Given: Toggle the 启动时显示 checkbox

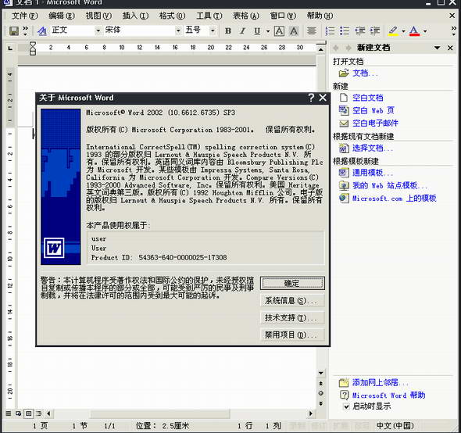Looking at the screenshot, I should pos(347,406).
